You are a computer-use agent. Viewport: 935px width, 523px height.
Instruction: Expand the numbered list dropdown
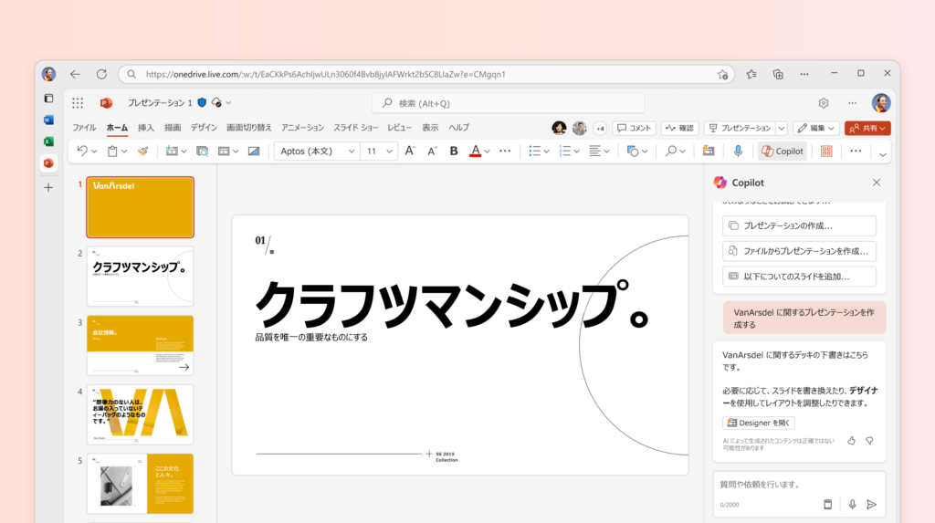[x=577, y=152]
